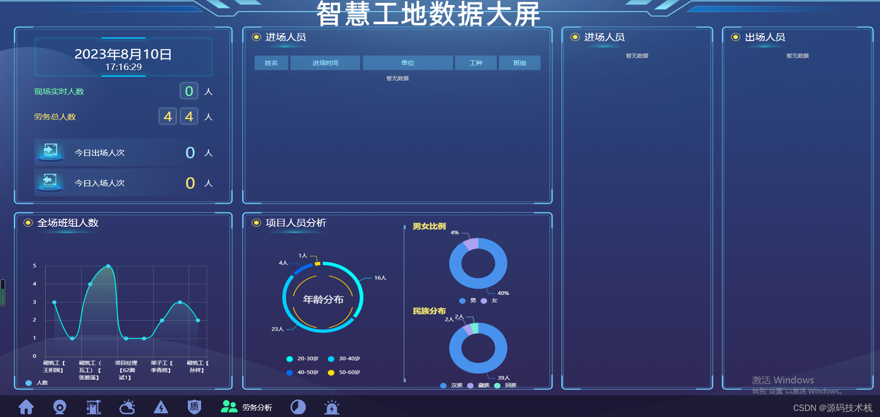Click the 4% gender chart label
Image resolution: width=880 pixels, height=417 pixels.
point(455,233)
